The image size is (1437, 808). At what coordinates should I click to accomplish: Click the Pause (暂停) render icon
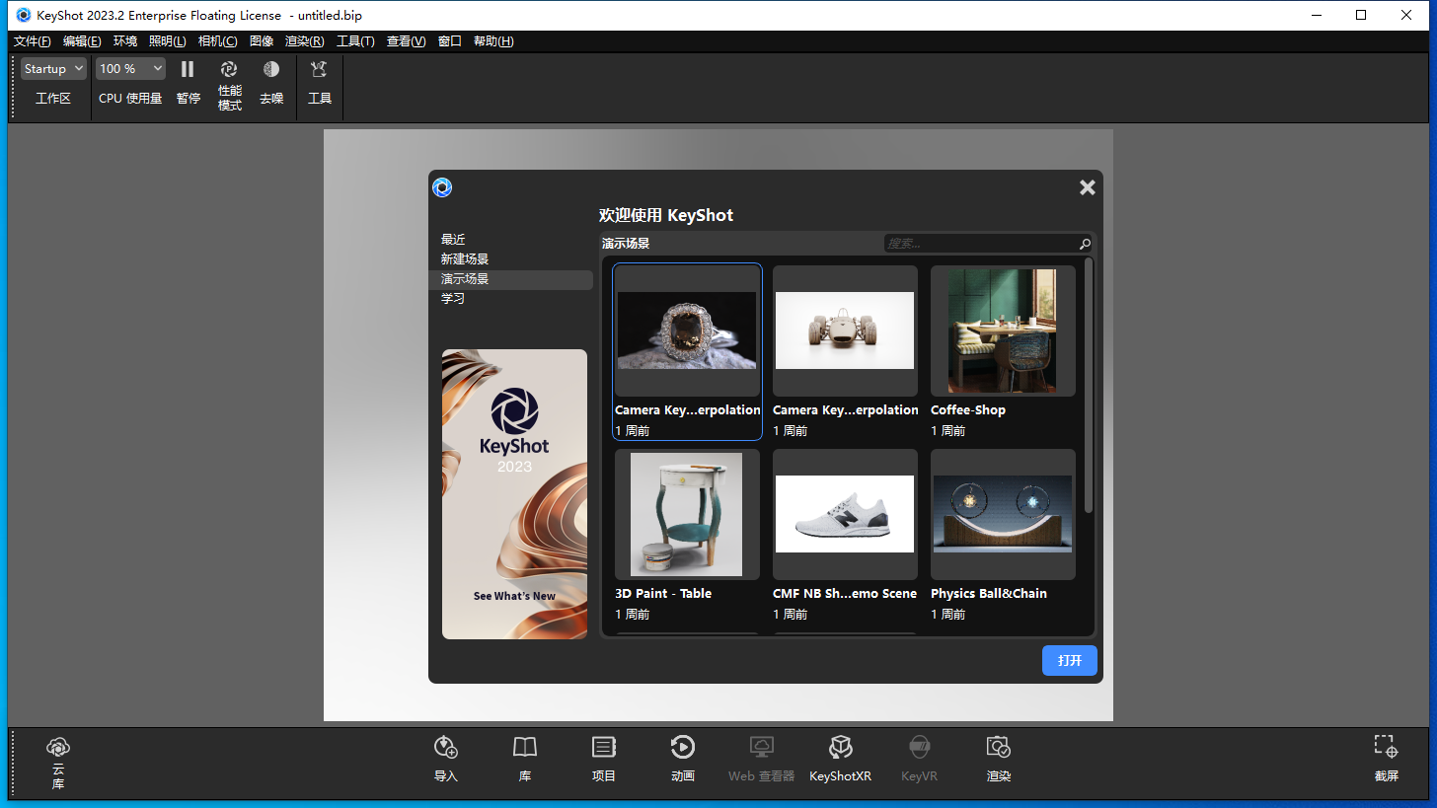[x=188, y=69]
